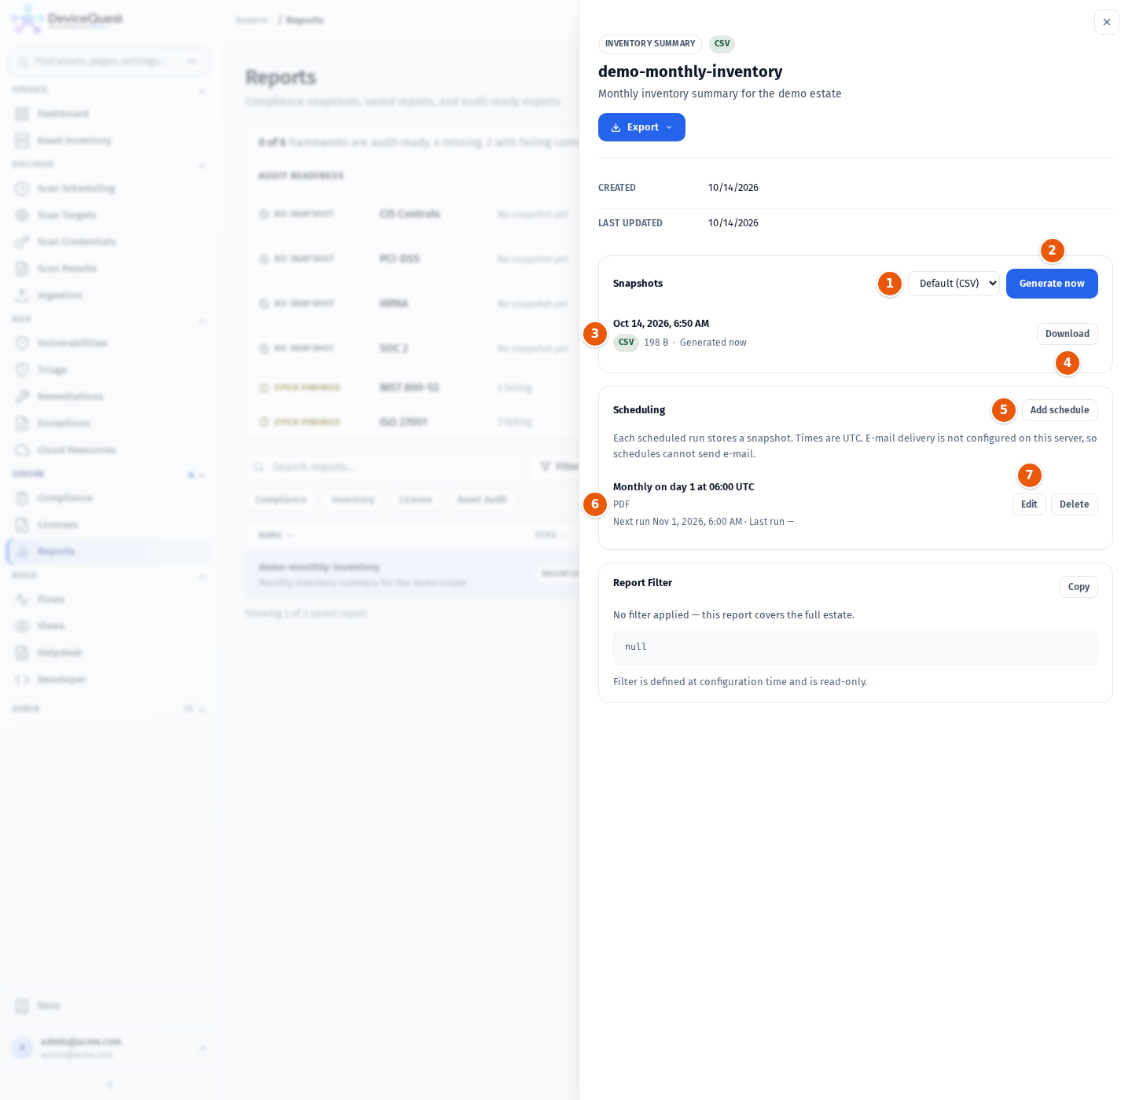
Task: Click the Export button
Action: pos(641,127)
